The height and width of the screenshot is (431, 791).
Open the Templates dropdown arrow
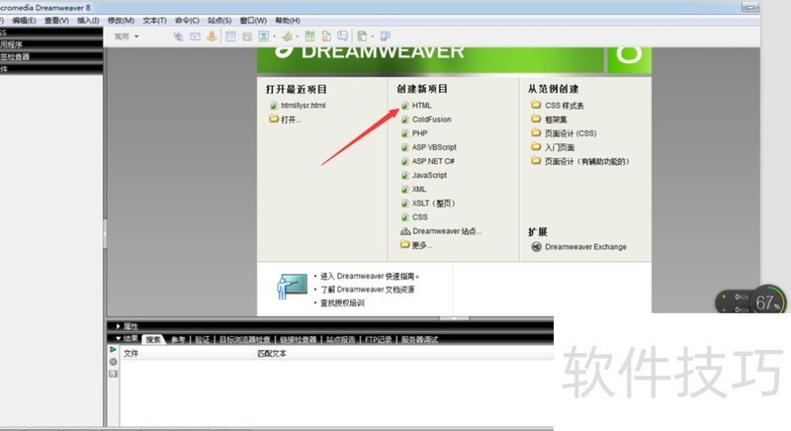373,37
